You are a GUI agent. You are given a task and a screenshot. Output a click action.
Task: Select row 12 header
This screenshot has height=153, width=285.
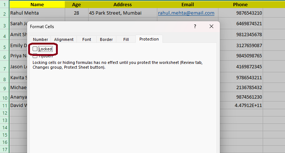pos(4,113)
